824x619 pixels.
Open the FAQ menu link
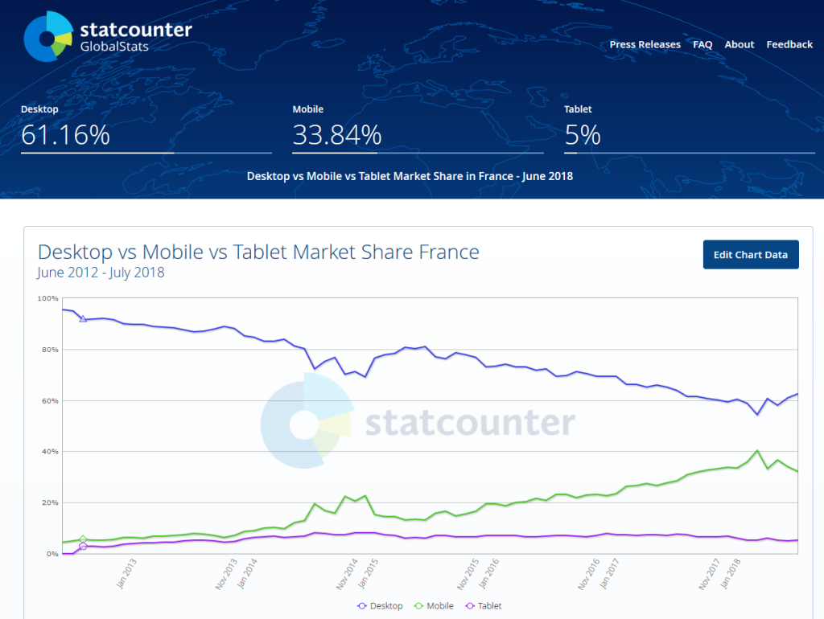coord(702,44)
